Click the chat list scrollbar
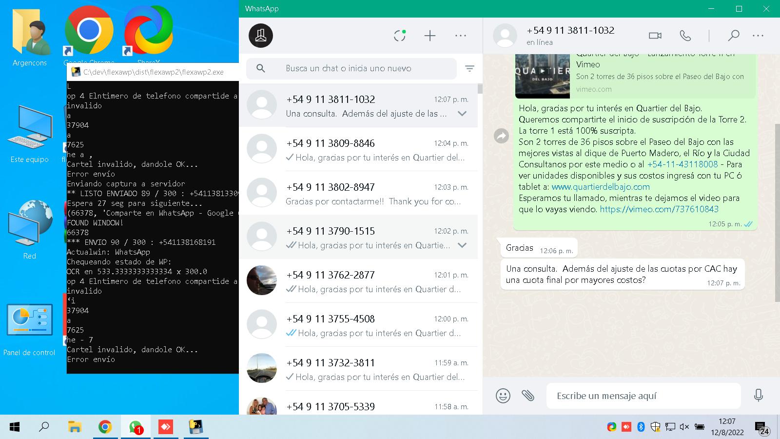The image size is (780, 439). (480, 89)
